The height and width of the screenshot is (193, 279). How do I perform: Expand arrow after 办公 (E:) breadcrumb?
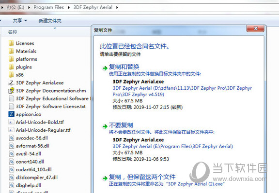(29, 7)
